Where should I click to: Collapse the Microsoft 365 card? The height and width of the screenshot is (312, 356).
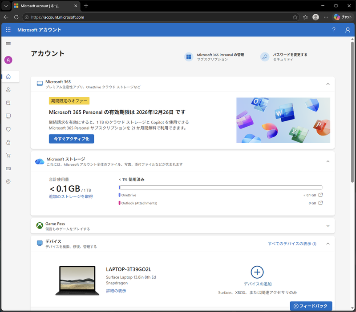point(328,84)
